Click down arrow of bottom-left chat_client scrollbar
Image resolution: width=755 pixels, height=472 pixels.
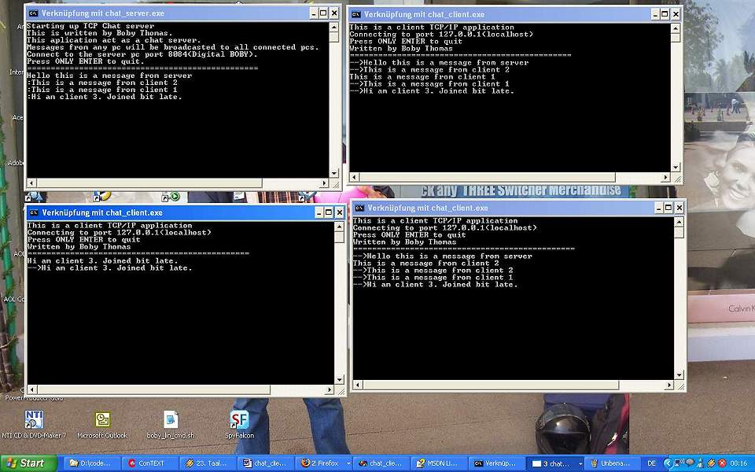click(339, 379)
